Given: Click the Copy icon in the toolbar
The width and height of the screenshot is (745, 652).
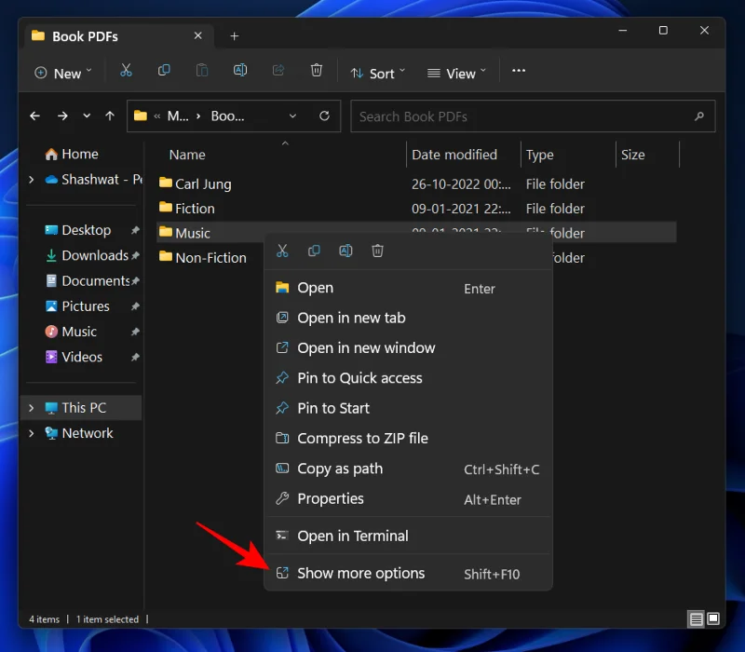Looking at the screenshot, I should pos(165,71).
